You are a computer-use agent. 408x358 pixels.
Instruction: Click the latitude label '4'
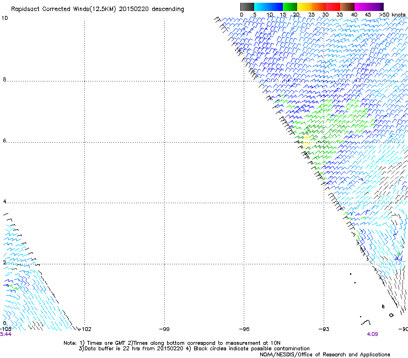coord(4,202)
